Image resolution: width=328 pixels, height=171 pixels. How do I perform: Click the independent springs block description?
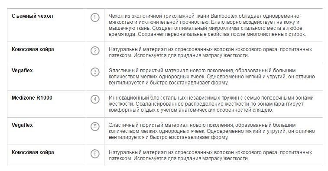pyautogui.click(x=211, y=104)
